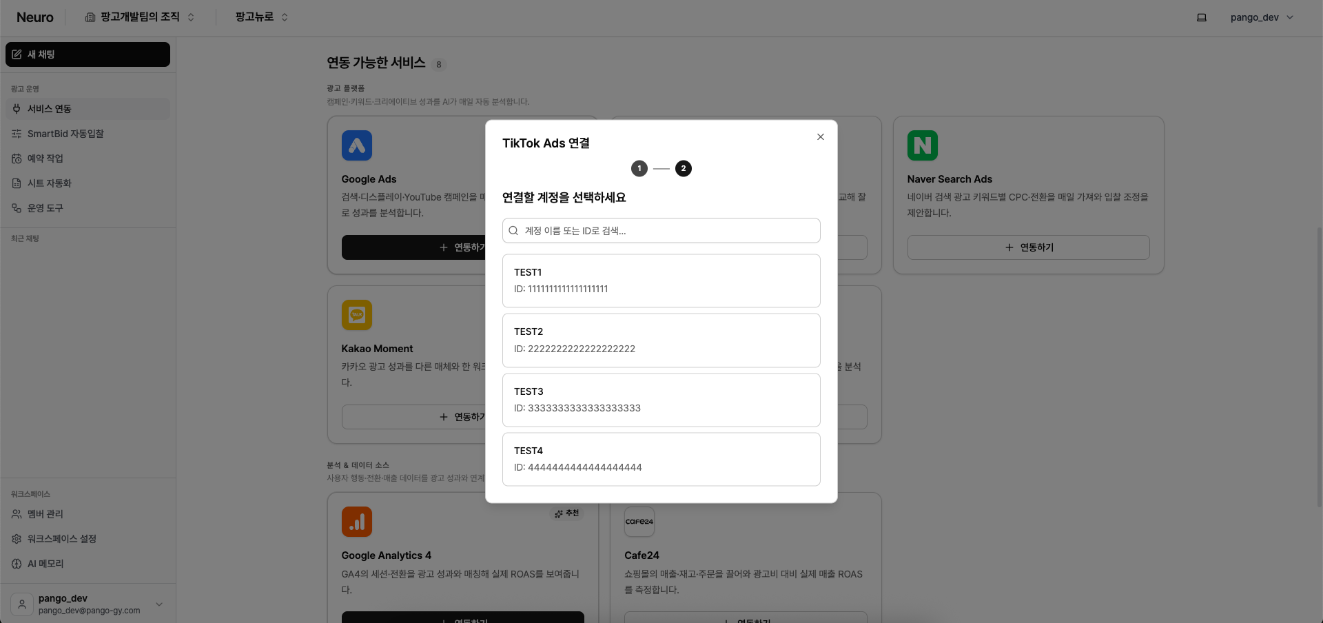Click the account search field in the dialog
Viewport: 1323px width, 623px height.
(661, 231)
